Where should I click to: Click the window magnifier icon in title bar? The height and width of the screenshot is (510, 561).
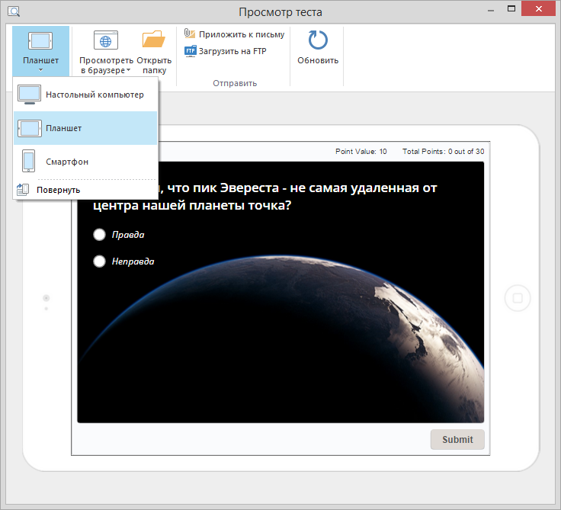[x=14, y=11]
